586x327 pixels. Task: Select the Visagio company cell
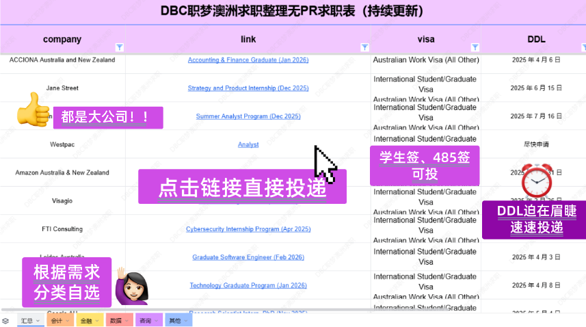[x=62, y=201]
